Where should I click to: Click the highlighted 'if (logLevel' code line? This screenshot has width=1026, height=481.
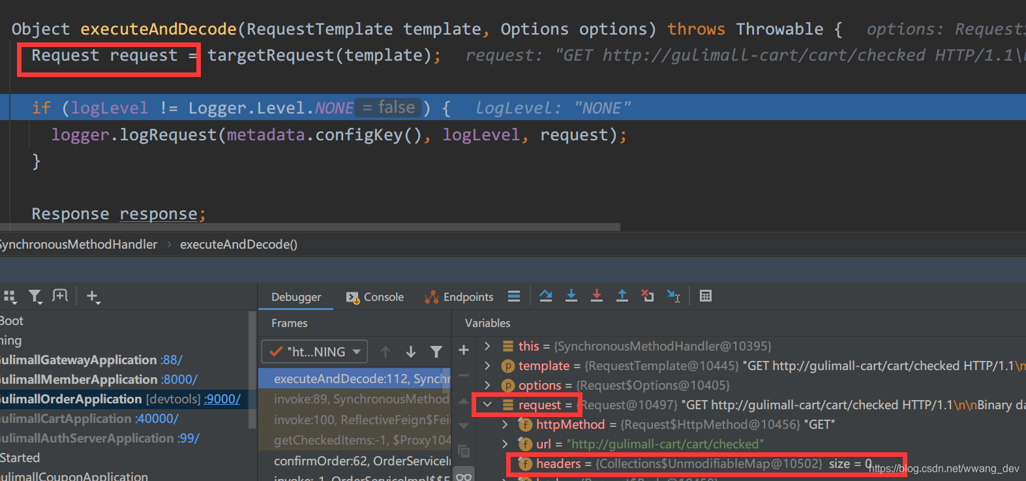513,107
